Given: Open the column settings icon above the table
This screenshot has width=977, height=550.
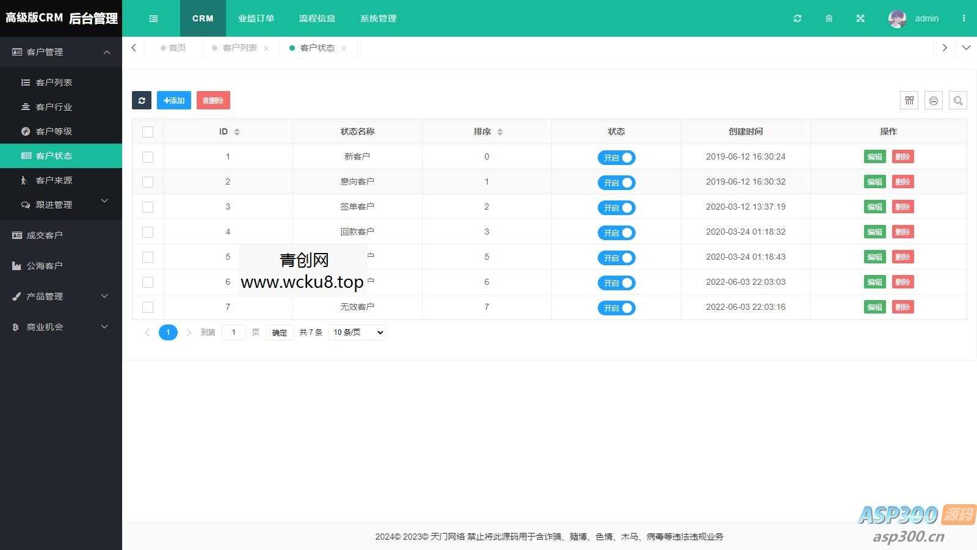Looking at the screenshot, I should click(x=909, y=100).
